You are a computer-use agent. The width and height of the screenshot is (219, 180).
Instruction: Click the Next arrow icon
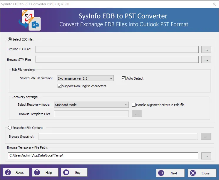pos(161,173)
